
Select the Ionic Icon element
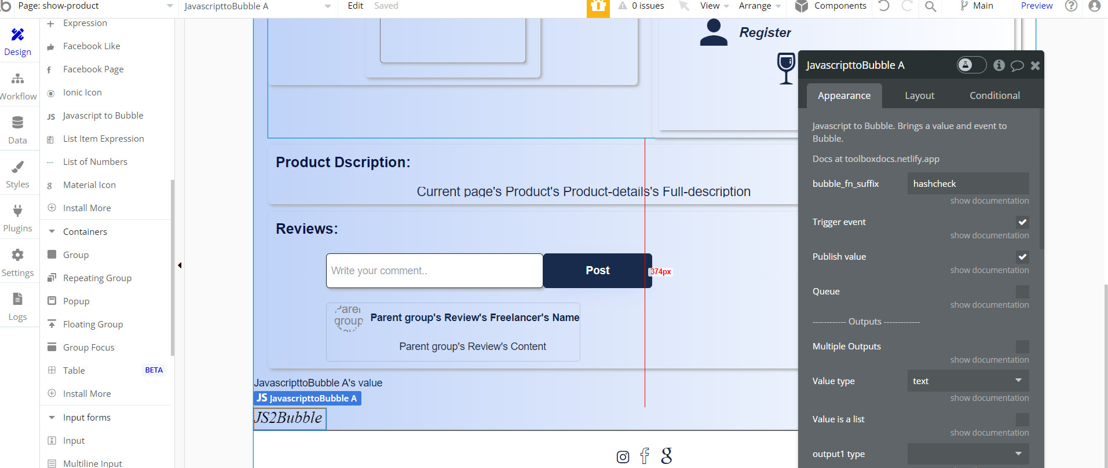pyautogui.click(x=82, y=93)
